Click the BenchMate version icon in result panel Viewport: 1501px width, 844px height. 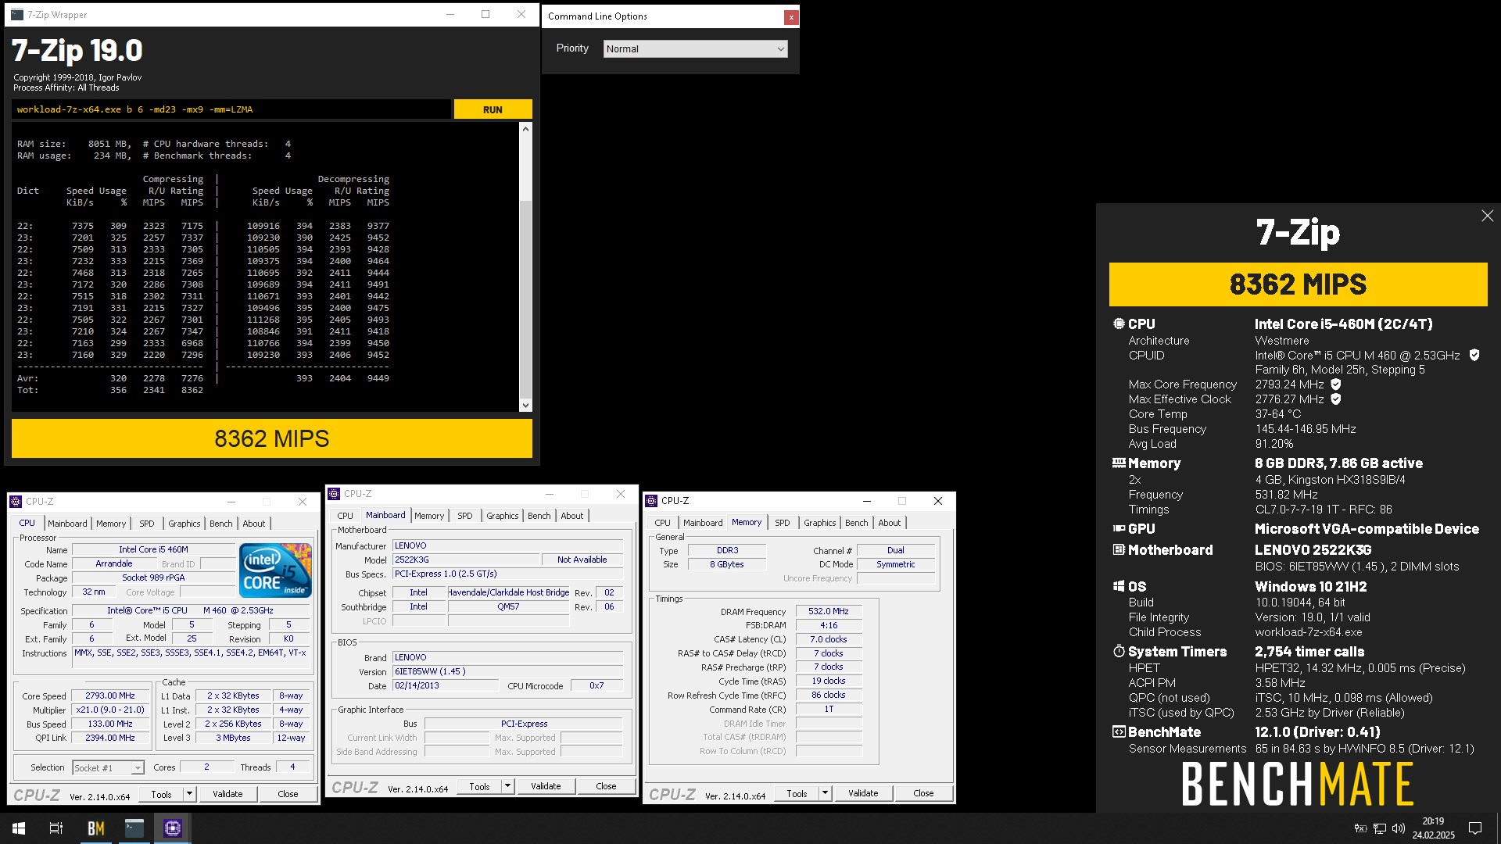coord(1119,732)
